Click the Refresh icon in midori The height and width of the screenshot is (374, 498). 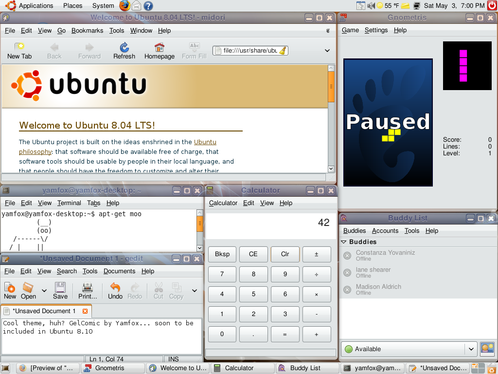[124, 51]
